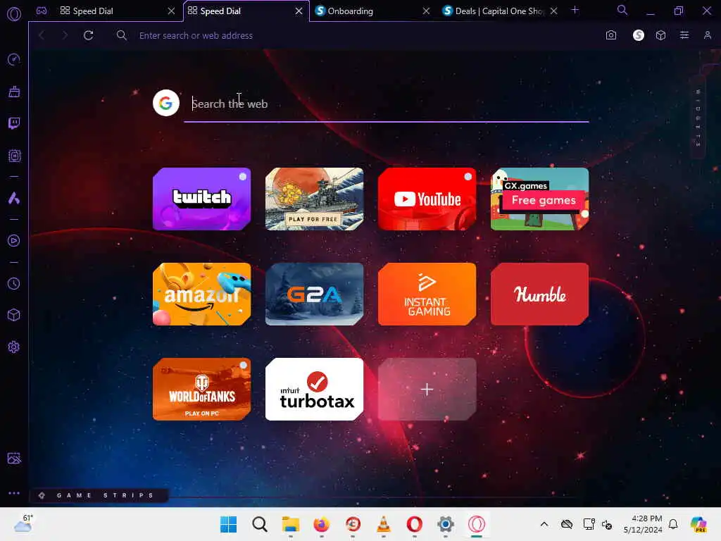Open GX Cleaner sidebar icon

point(14,92)
